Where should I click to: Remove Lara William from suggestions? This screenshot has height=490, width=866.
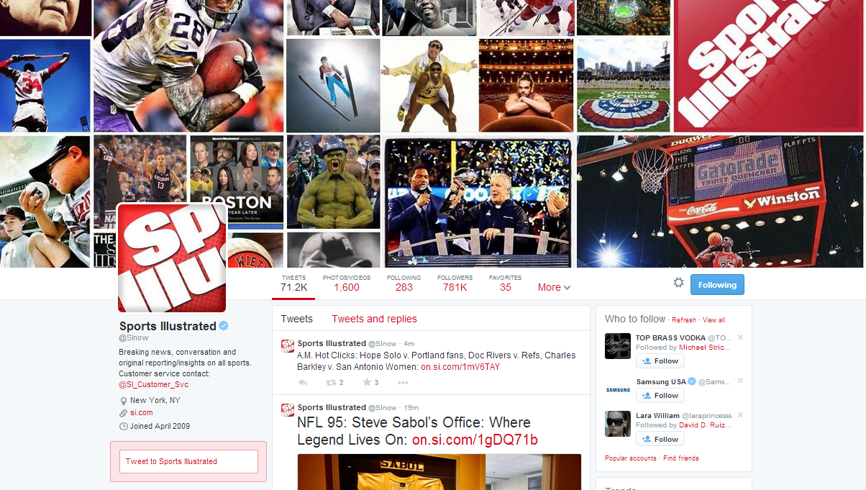740,415
